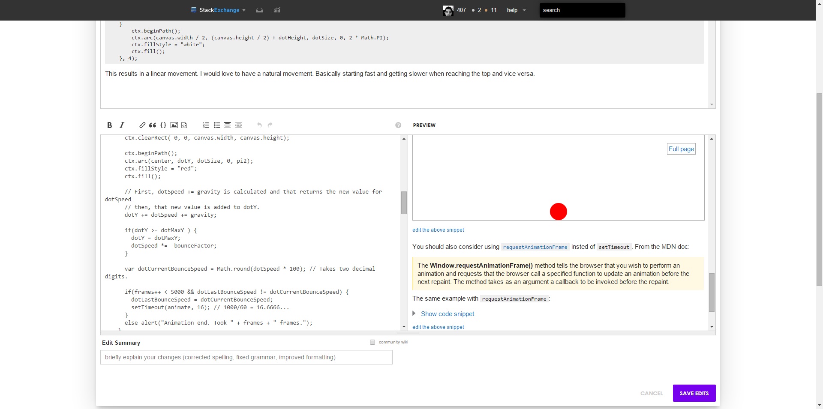This screenshot has height=409, width=823.
Task: Insert a heading with the heading icon
Action: pos(228,125)
